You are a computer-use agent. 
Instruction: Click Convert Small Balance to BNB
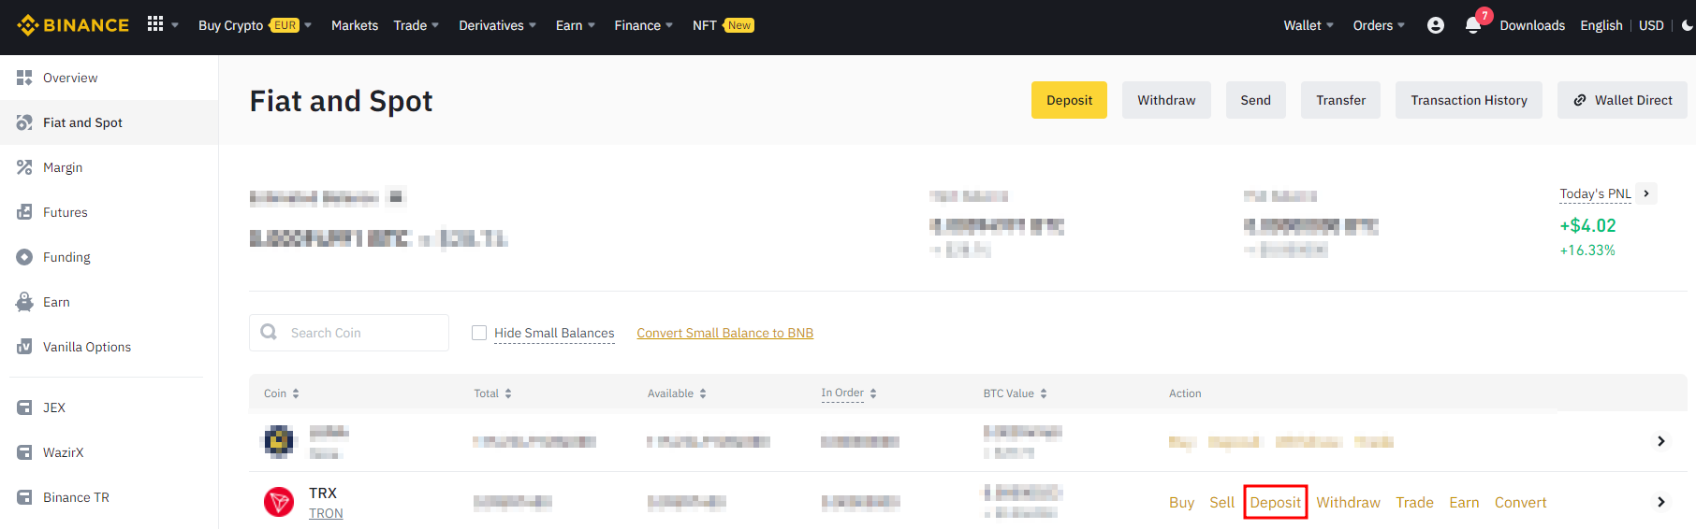[724, 333]
